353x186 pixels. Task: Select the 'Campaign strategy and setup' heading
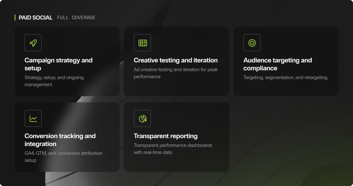[x=58, y=64]
